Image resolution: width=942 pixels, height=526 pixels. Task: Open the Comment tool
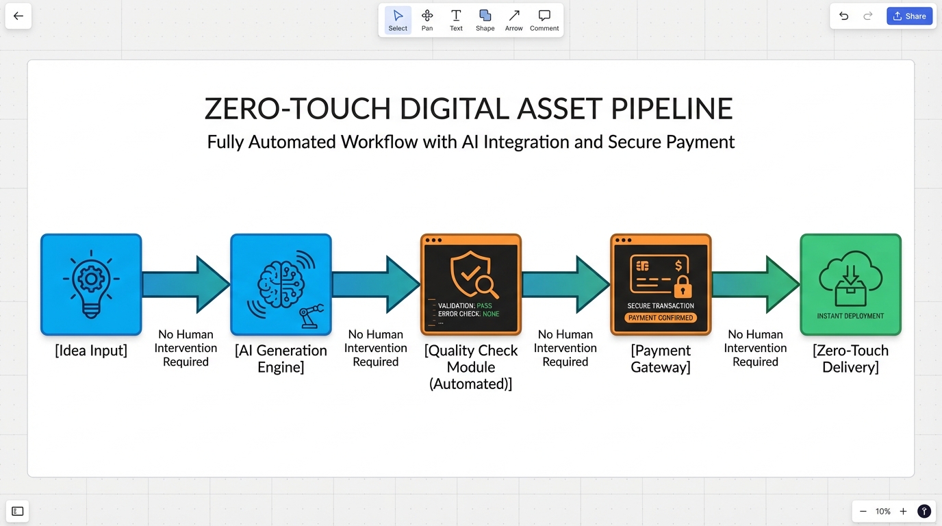(x=544, y=21)
